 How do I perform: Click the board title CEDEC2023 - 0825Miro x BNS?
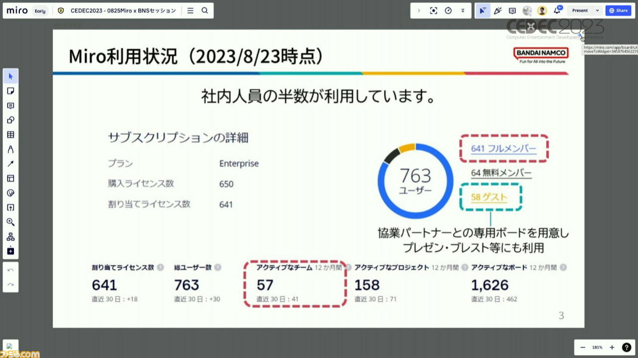coord(123,10)
